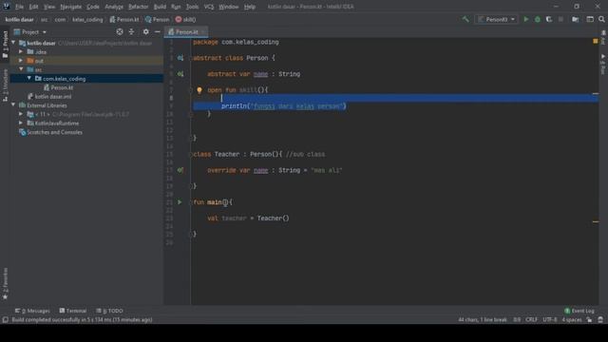Image resolution: width=608 pixels, height=342 pixels.
Task: Open Project Structure icon in toolbar
Action: [x=576, y=19]
